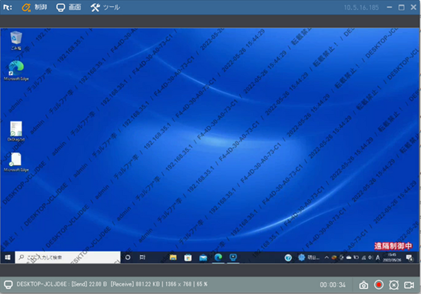421x294 pixels.
Task: Start recording with the red record button
Action: [379, 285]
